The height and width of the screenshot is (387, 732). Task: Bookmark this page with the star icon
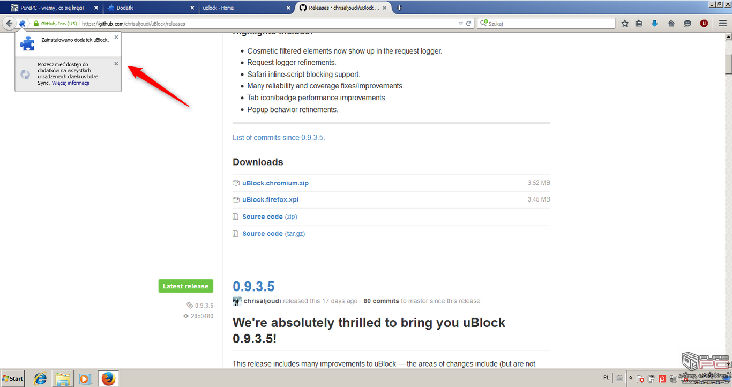625,24
